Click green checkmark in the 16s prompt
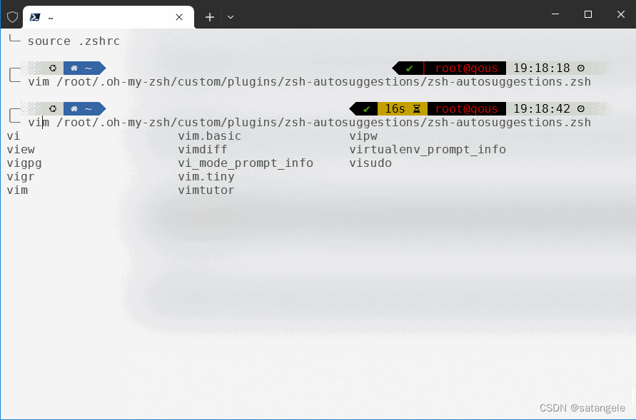Viewport: 636px width, 420px height. coord(367,109)
